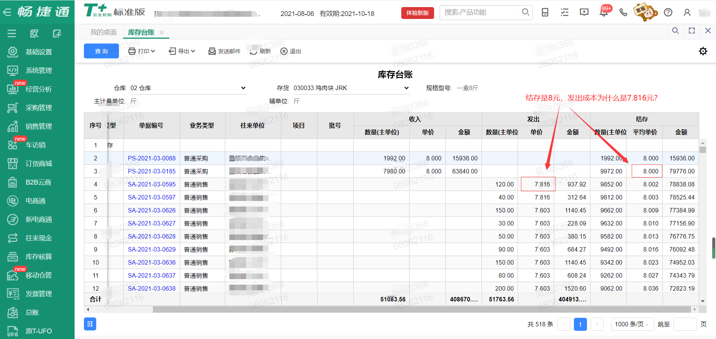This screenshot has height=339, width=716.
Task: Open 订货商城 icon in sidebar
Action: tap(13, 163)
